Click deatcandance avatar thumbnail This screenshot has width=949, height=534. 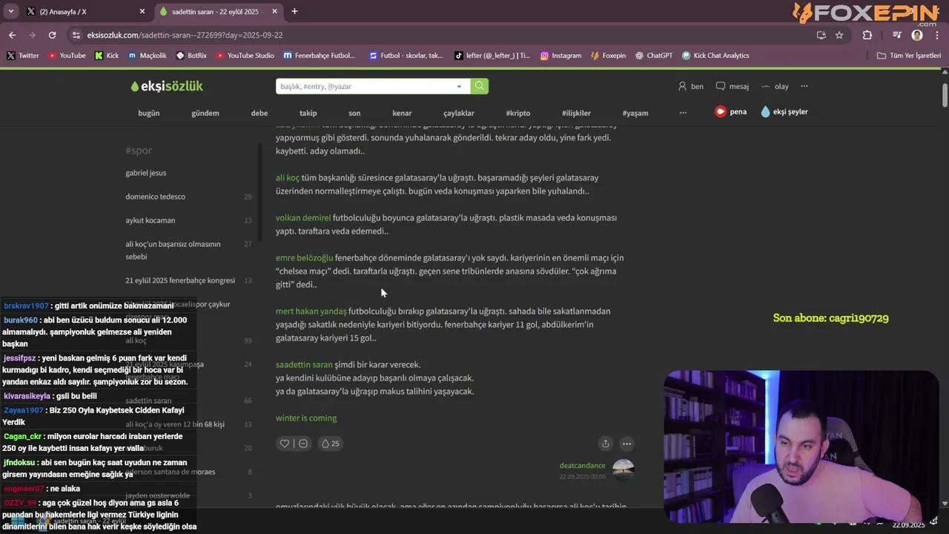pyautogui.click(x=624, y=470)
